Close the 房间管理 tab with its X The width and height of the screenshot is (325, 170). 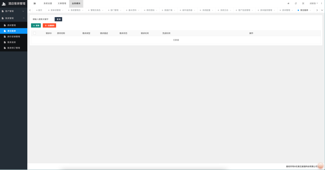pyautogui.click(x=292, y=10)
